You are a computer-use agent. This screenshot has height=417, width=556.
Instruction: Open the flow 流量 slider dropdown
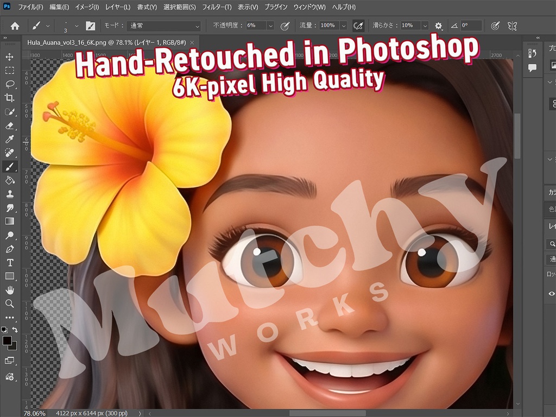[x=344, y=26]
